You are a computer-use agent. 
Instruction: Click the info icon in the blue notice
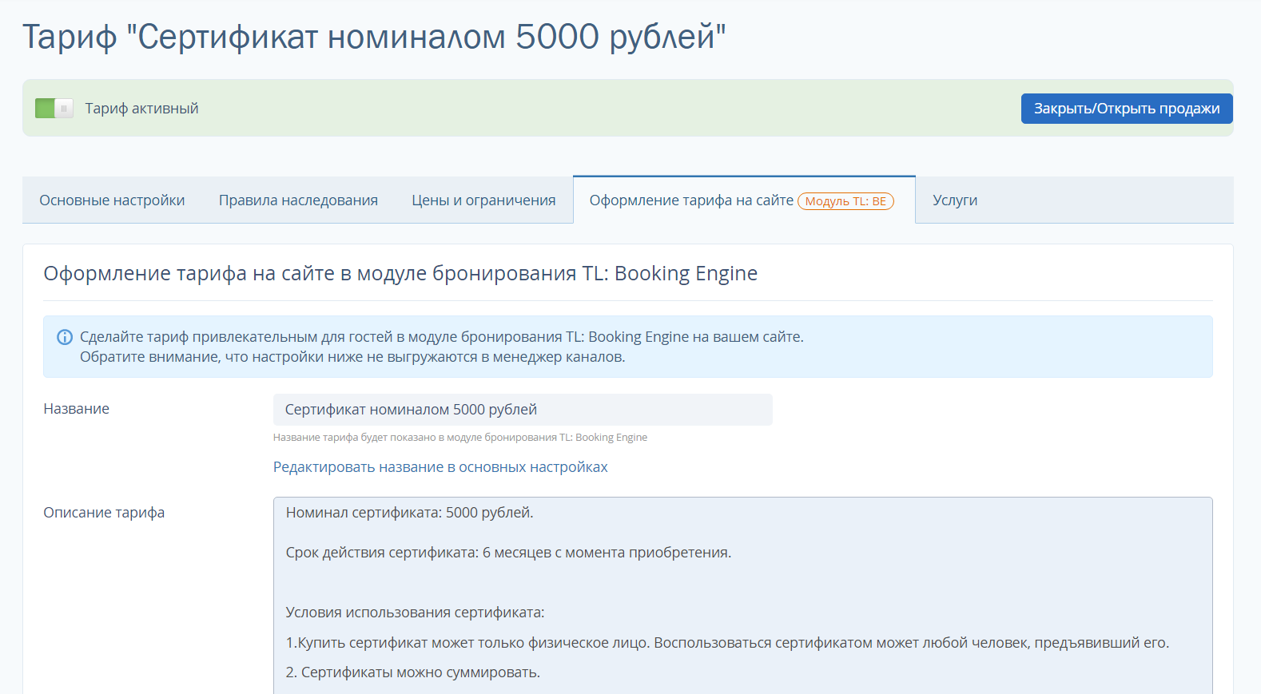[65, 337]
